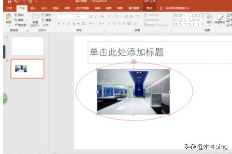Expand the shapes gallery More arrow

[202, 25]
